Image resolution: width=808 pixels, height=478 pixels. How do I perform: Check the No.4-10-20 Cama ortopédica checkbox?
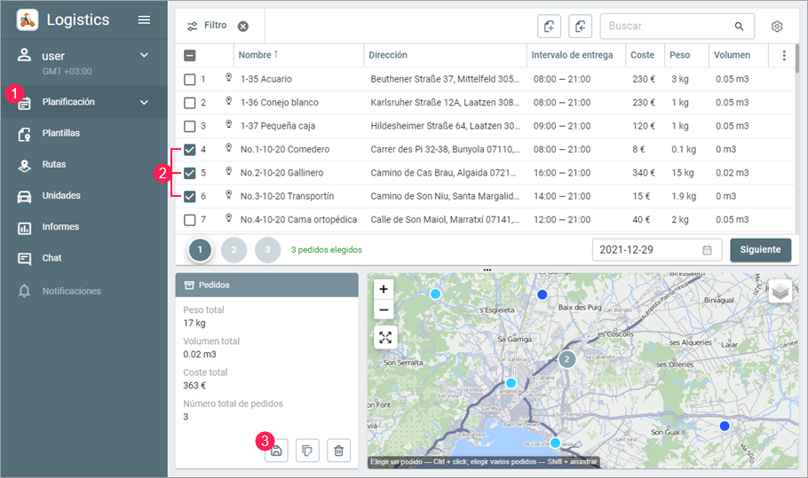coord(190,219)
